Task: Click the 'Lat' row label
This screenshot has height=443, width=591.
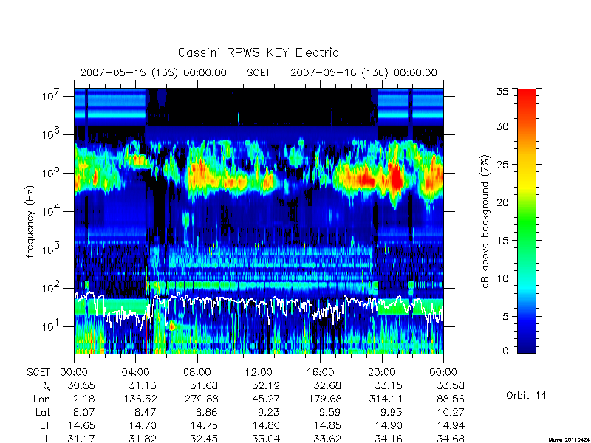Action: pyautogui.click(x=43, y=412)
